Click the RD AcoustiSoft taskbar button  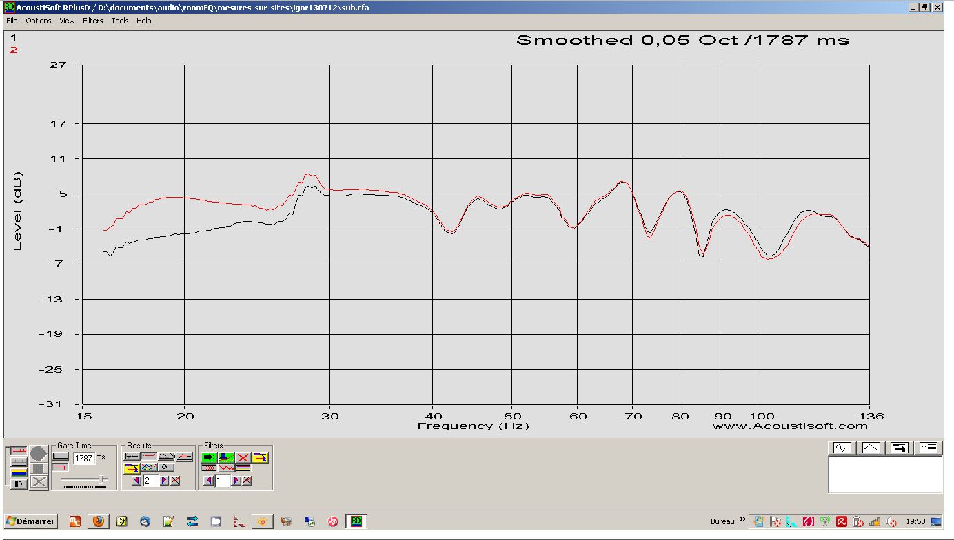356,521
